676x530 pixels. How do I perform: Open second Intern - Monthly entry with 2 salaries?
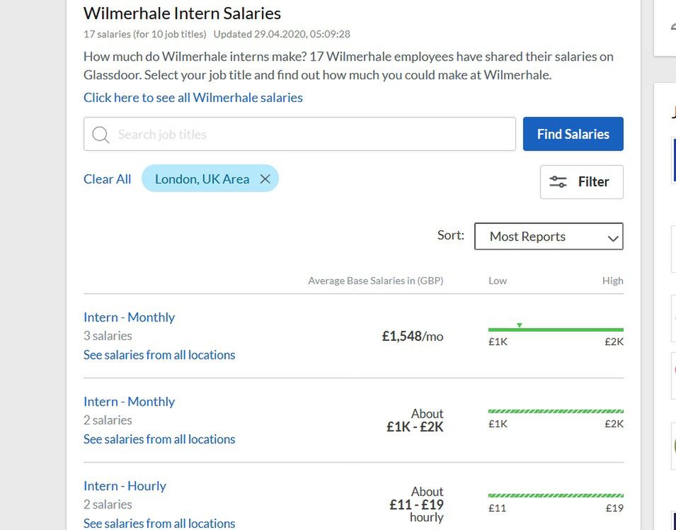(x=130, y=401)
